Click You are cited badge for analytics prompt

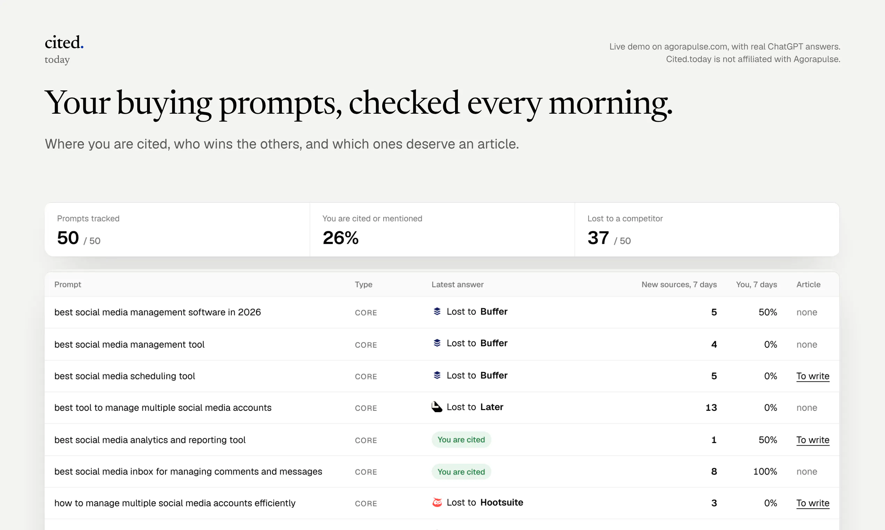tap(461, 440)
